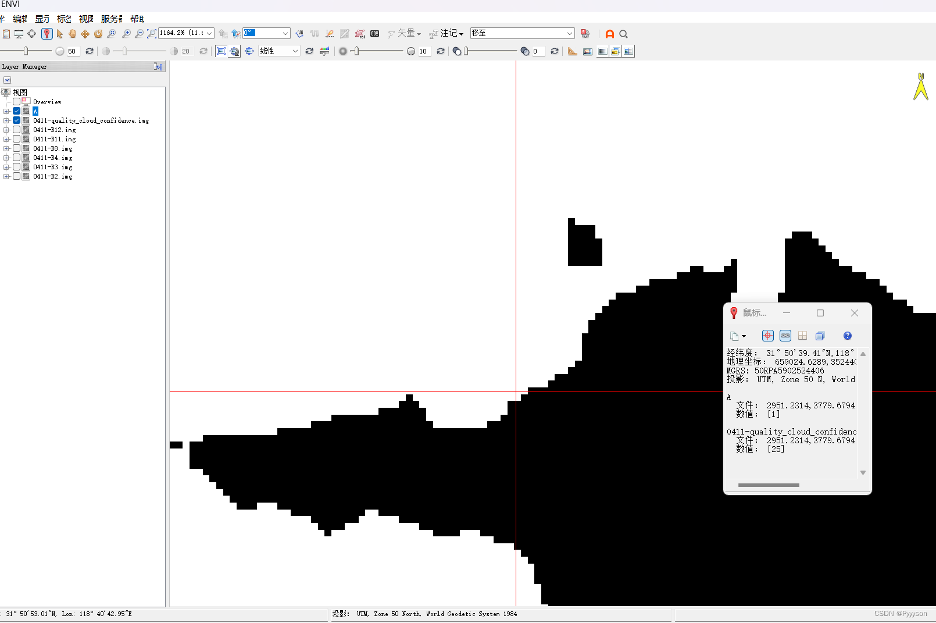Click the Blend view icon

[x=602, y=51]
